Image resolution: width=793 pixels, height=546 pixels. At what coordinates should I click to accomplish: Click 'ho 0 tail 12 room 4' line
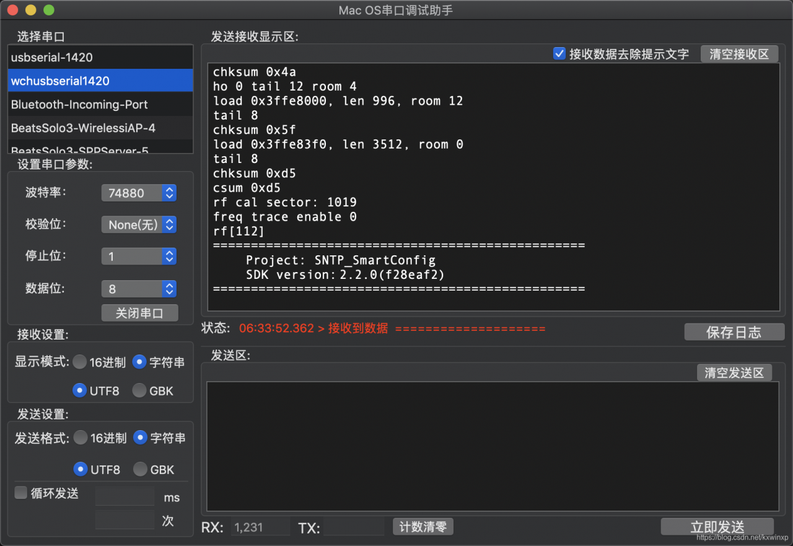pos(285,86)
